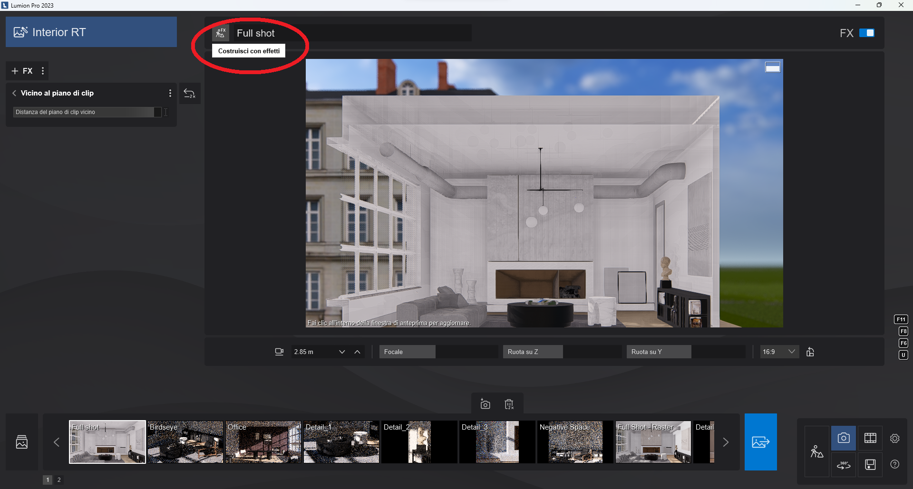Click the lock aspect ratio icon
The height and width of the screenshot is (489, 913).
[x=810, y=352]
